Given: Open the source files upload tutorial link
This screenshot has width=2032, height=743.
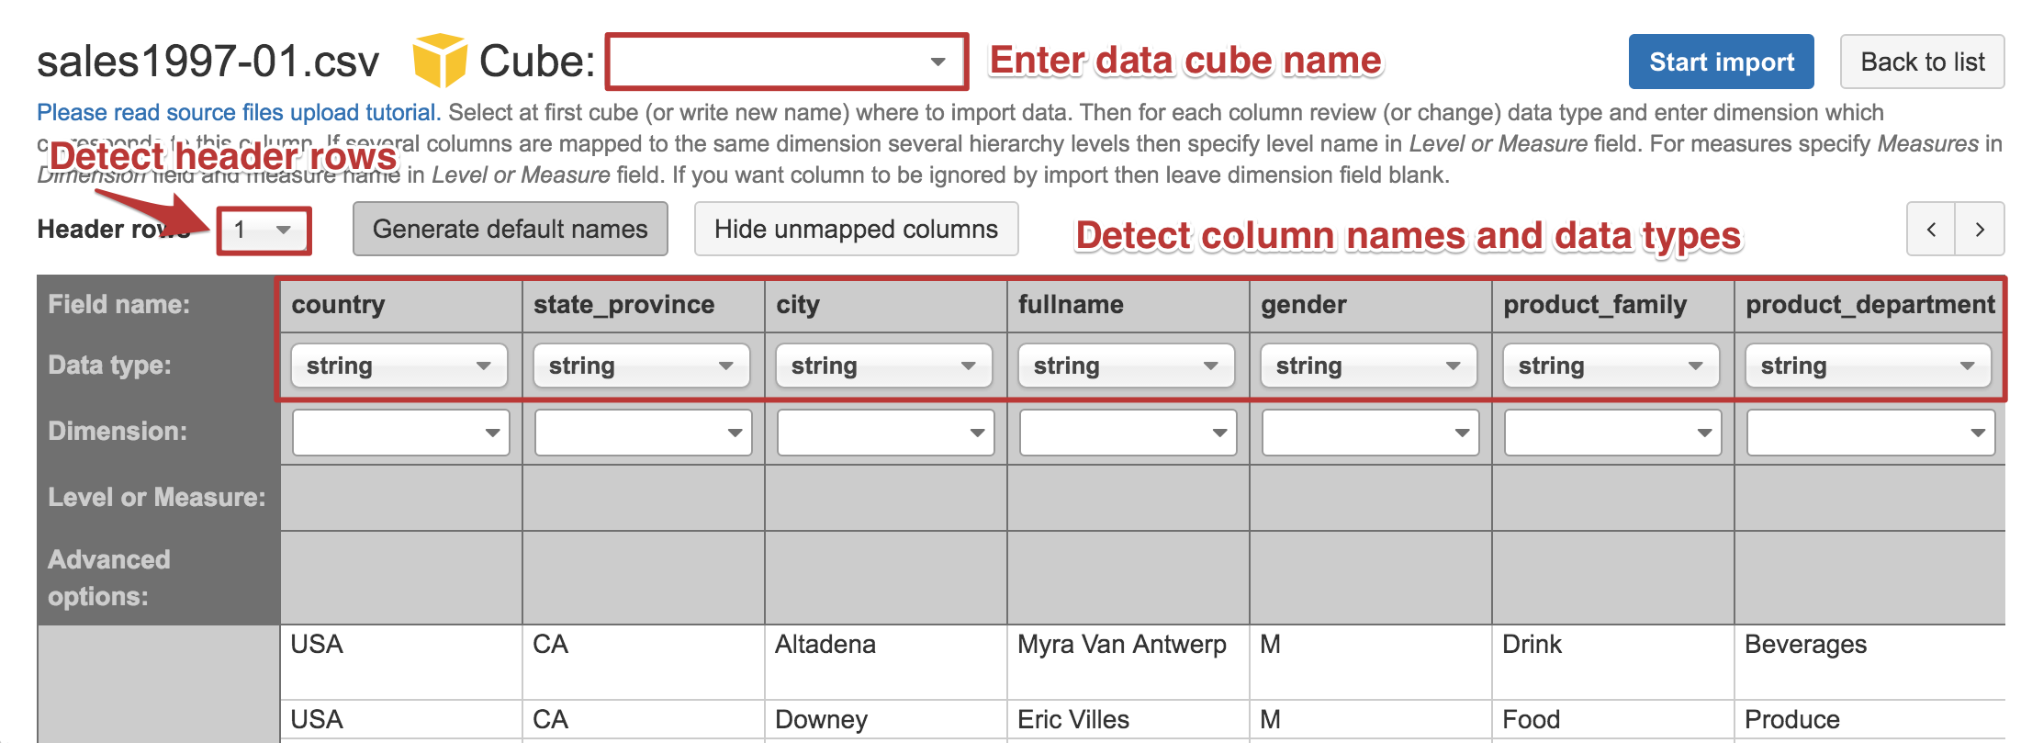Looking at the screenshot, I should pos(239,112).
